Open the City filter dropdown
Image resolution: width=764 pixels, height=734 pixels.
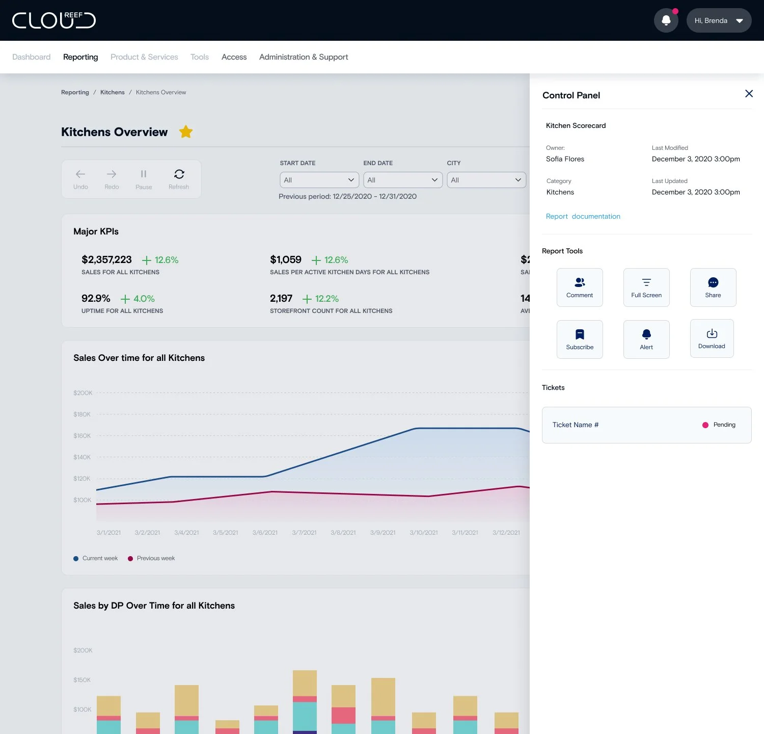(x=486, y=180)
